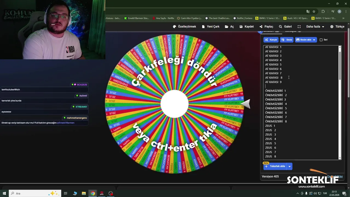Expand the Resim ekle dropdown arrow
The image size is (350, 197).
314,40
